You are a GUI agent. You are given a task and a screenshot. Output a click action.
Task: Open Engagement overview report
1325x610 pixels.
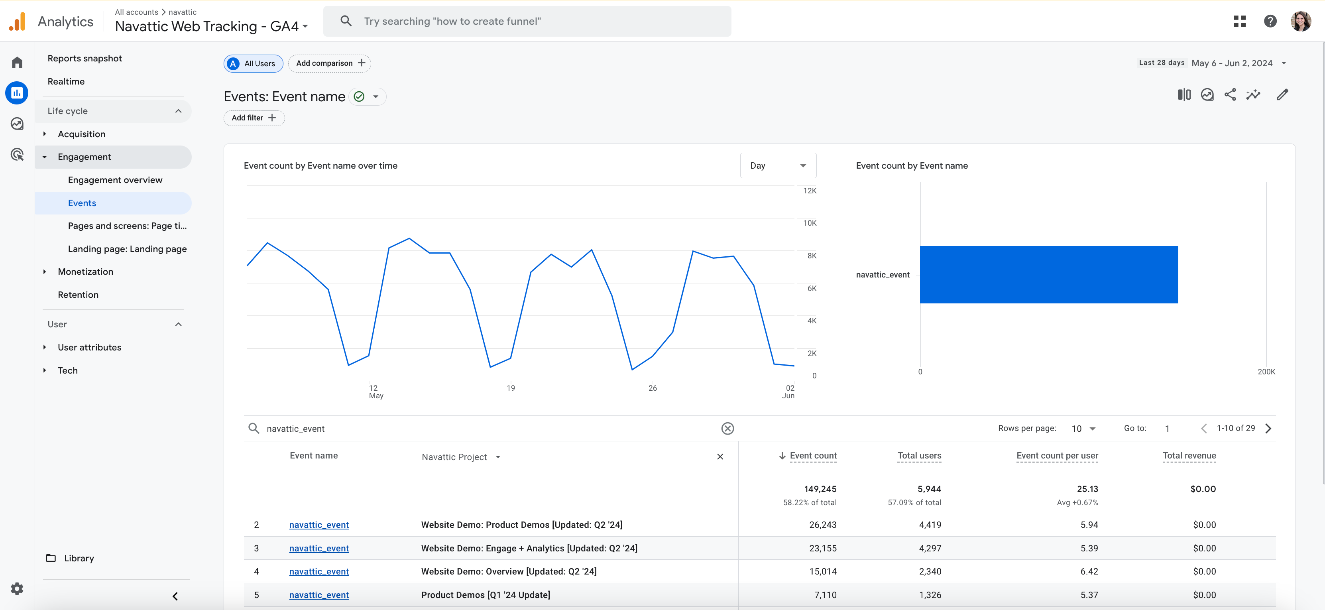tap(115, 180)
